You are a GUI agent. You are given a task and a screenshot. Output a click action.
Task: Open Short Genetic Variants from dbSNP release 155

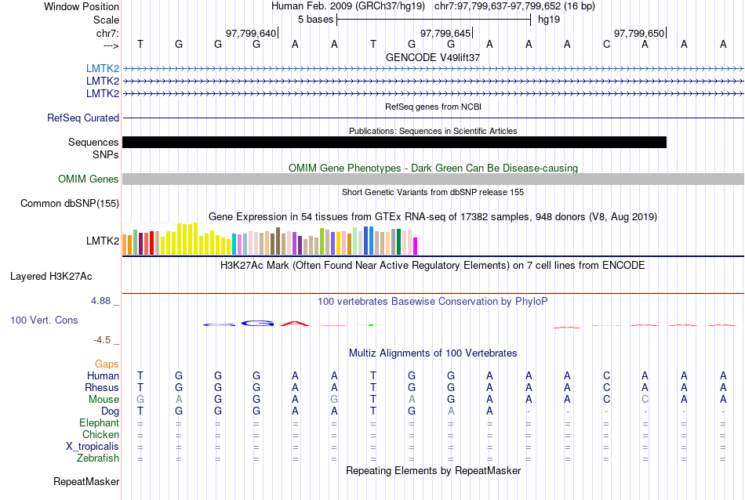(x=433, y=192)
